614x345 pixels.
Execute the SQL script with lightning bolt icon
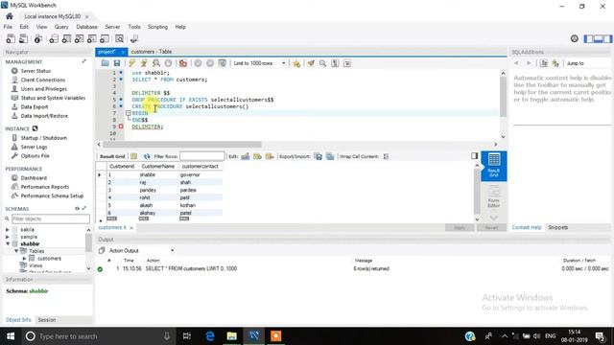click(x=132, y=63)
